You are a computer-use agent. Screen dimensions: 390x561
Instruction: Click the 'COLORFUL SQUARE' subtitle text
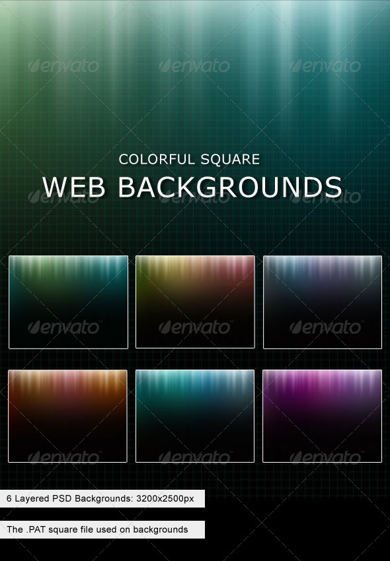click(x=189, y=159)
